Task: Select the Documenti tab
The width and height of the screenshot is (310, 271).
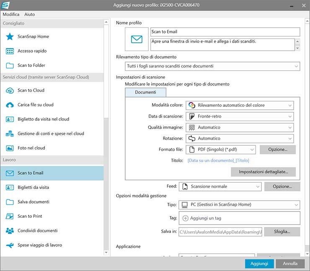Action: 145,92
